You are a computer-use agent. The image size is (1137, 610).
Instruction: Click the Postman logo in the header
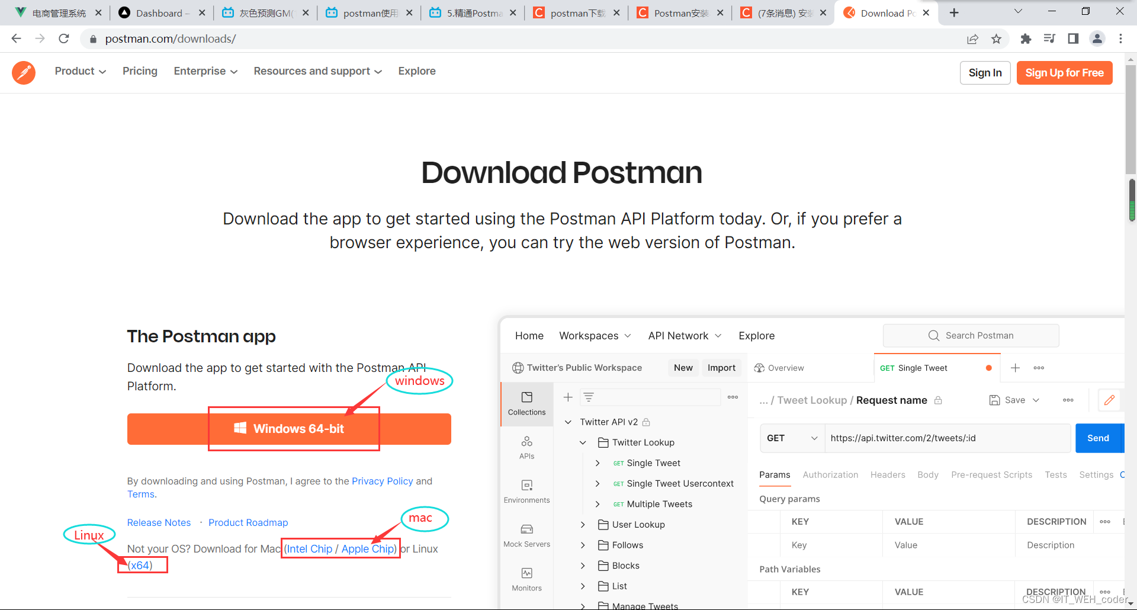pyautogui.click(x=24, y=72)
